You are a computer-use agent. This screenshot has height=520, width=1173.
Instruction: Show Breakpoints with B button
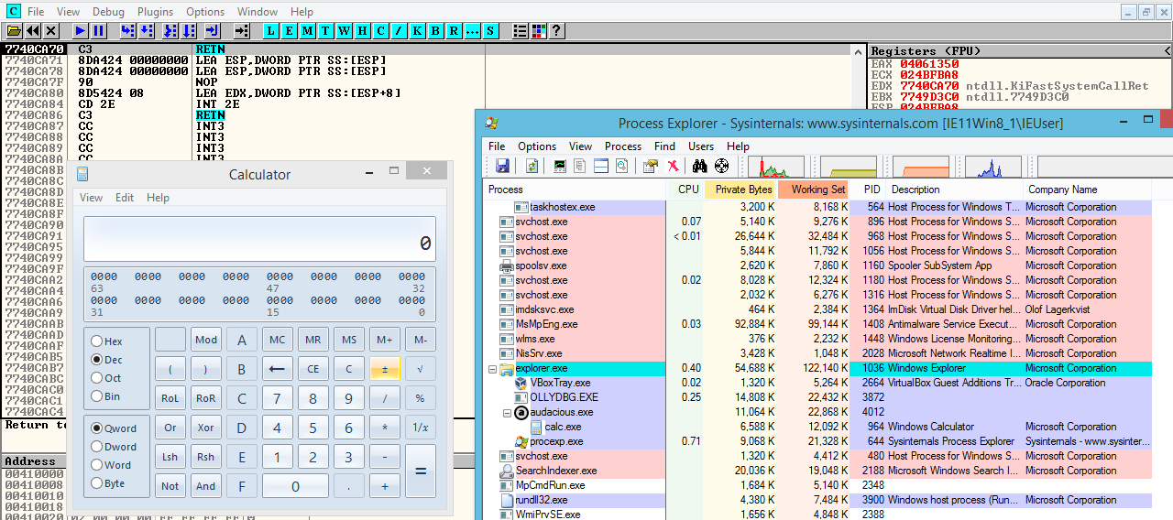pyautogui.click(x=436, y=31)
